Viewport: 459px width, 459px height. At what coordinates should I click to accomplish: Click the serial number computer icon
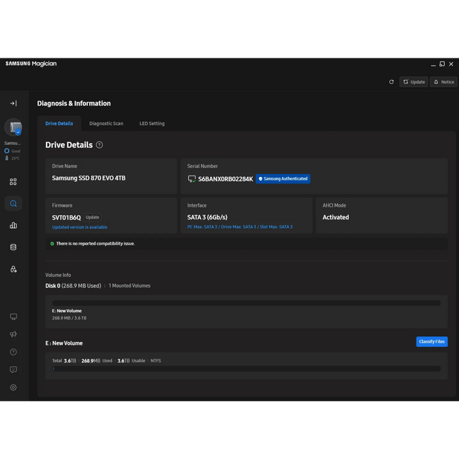191,179
